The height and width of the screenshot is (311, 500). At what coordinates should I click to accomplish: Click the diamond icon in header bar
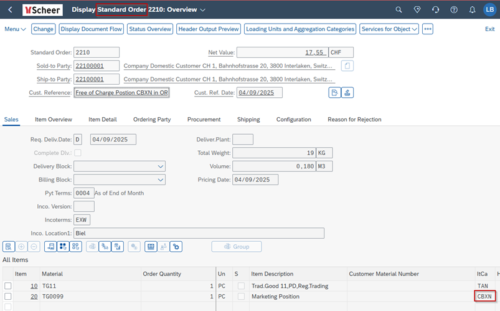coord(417,9)
